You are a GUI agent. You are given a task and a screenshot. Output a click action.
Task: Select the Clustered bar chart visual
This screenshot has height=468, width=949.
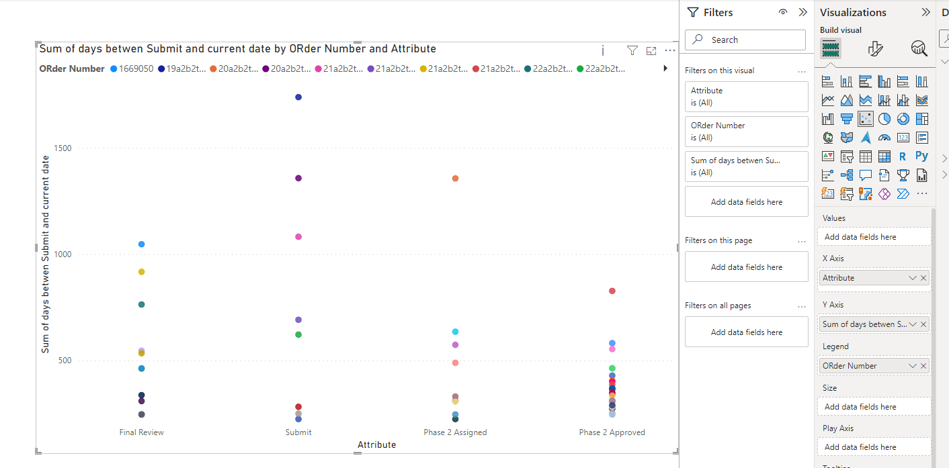pos(866,81)
